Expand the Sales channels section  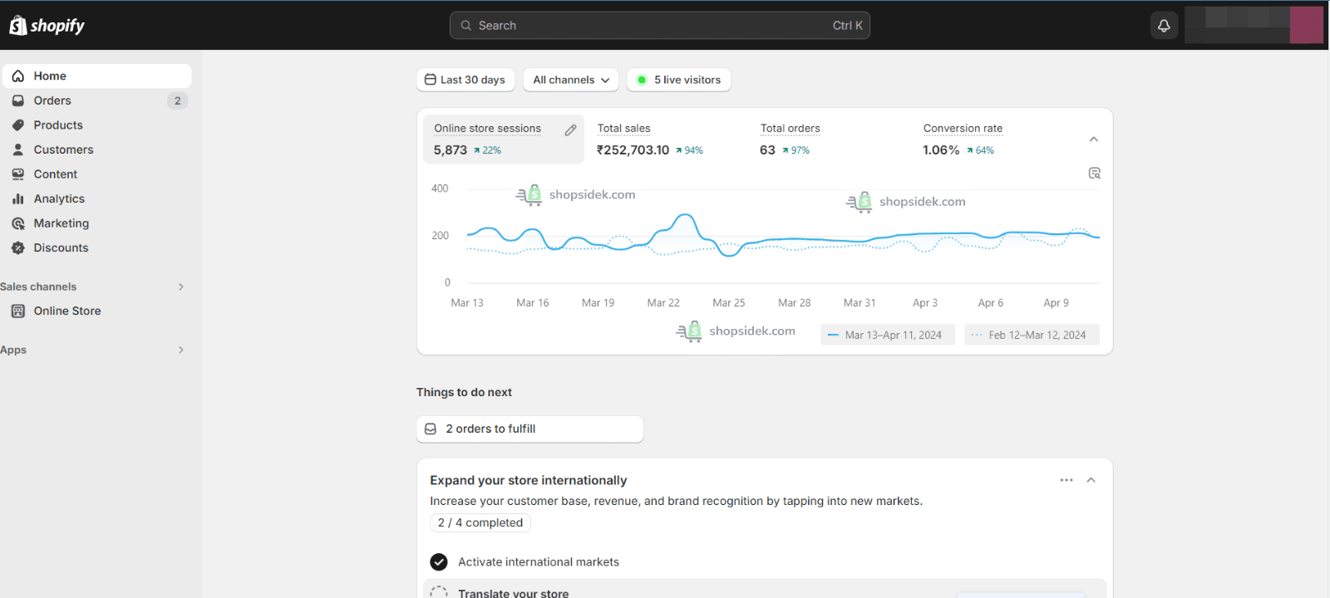click(x=180, y=287)
